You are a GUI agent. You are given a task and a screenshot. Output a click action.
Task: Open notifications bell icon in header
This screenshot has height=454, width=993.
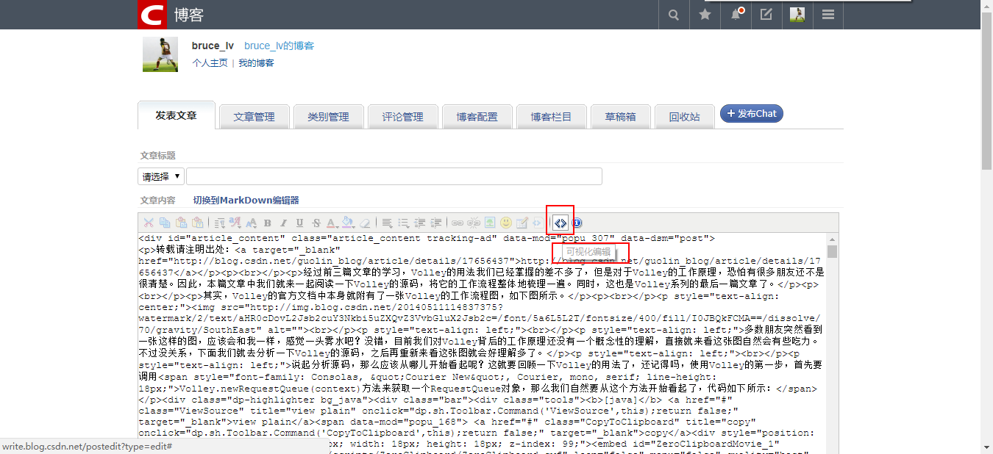tap(736, 15)
